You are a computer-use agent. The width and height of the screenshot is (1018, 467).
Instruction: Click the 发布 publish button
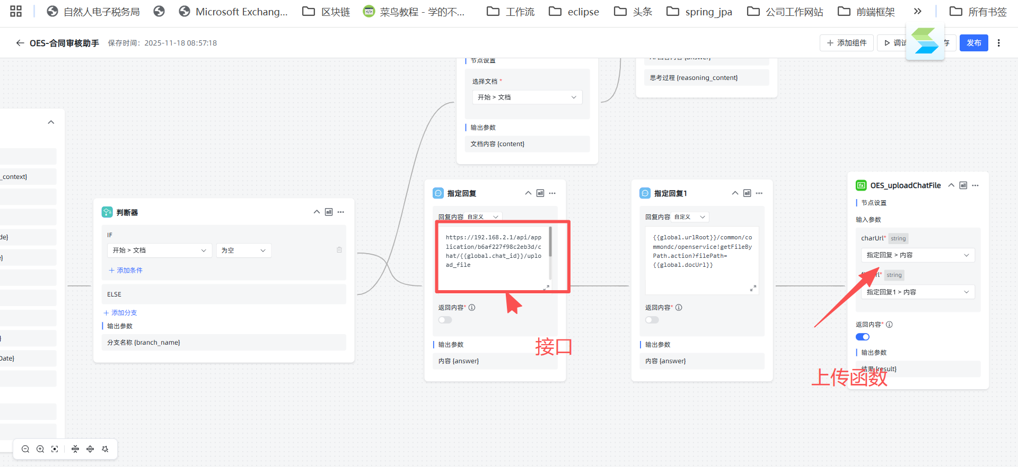point(973,43)
